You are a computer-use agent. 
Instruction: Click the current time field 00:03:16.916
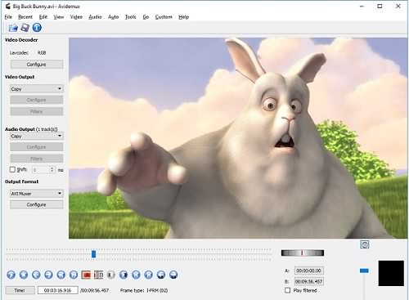coord(58,290)
